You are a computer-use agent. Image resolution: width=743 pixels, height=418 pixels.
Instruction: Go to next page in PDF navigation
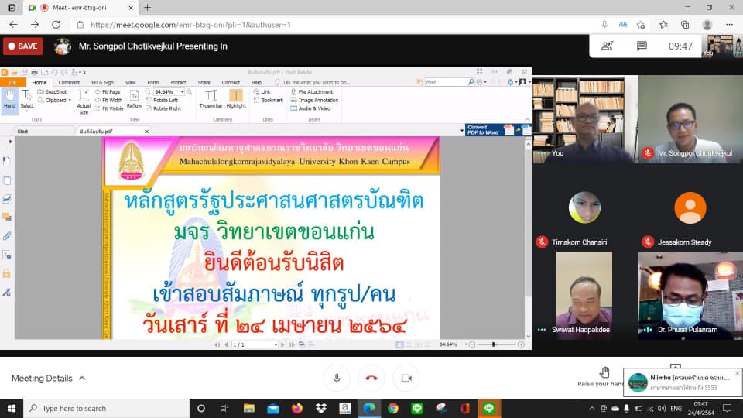(x=282, y=344)
